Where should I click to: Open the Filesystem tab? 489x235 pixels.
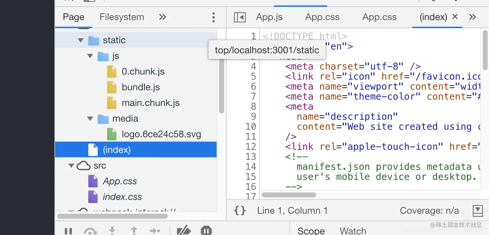(122, 17)
